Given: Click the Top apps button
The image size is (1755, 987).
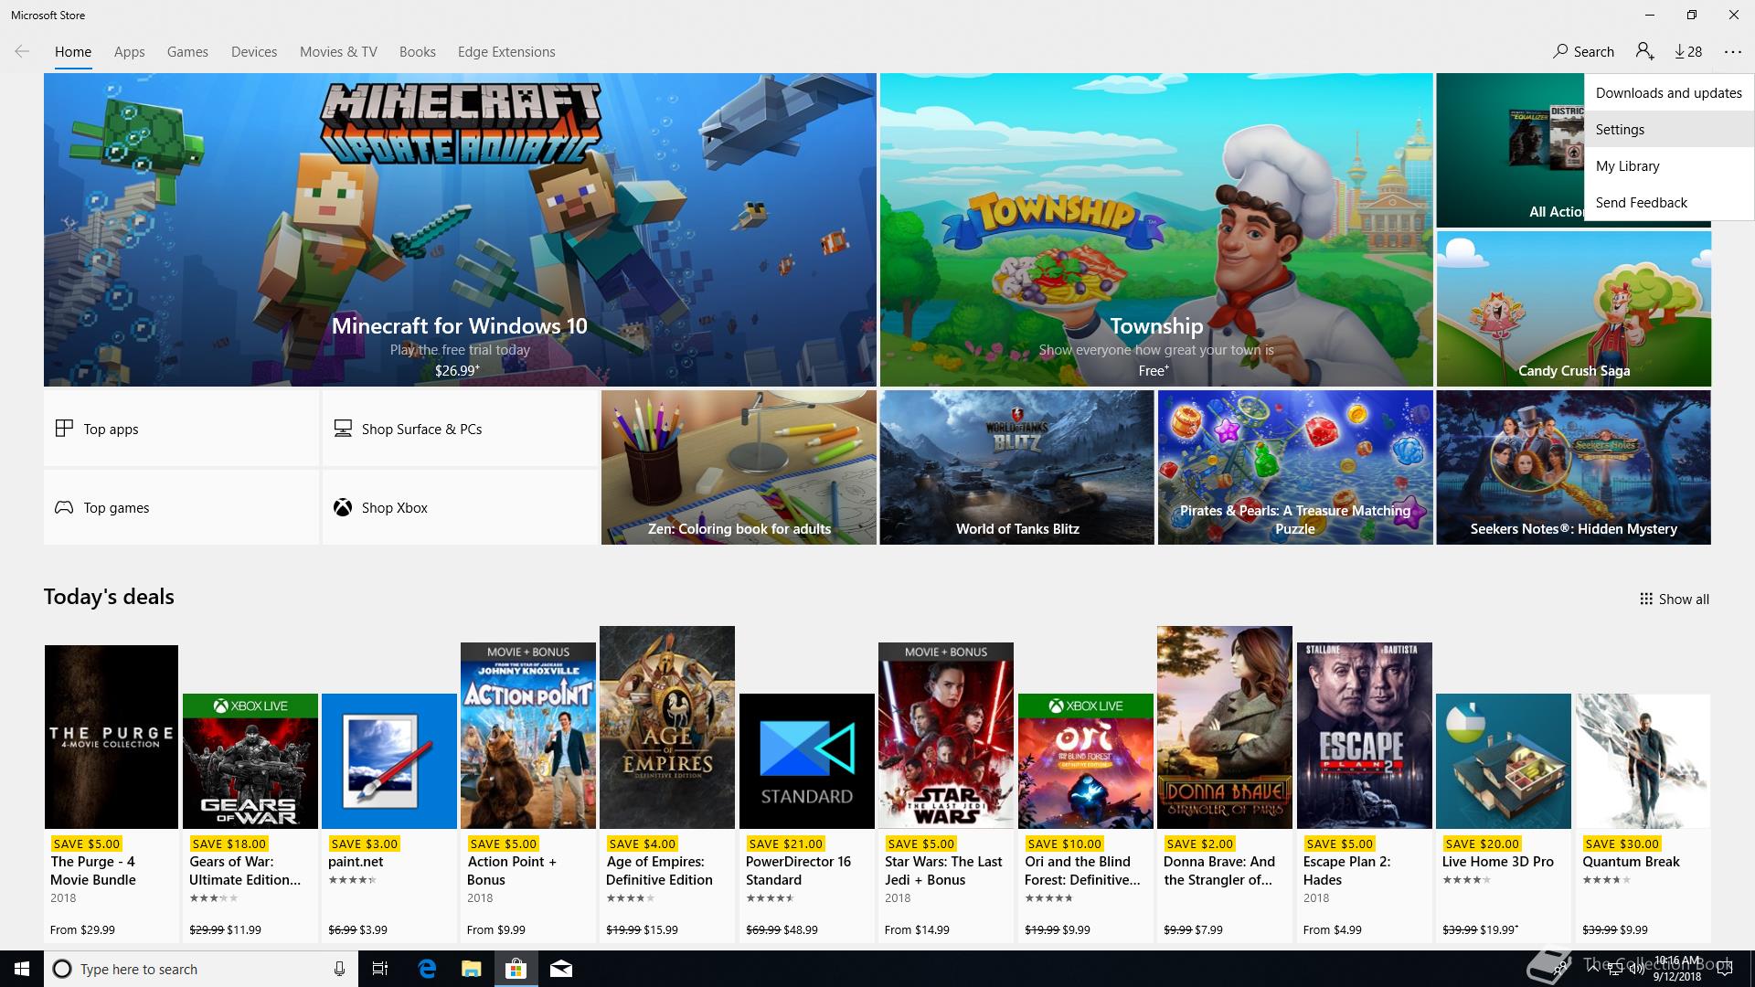Looking at the screenshot, I should (x=181, y=429).
